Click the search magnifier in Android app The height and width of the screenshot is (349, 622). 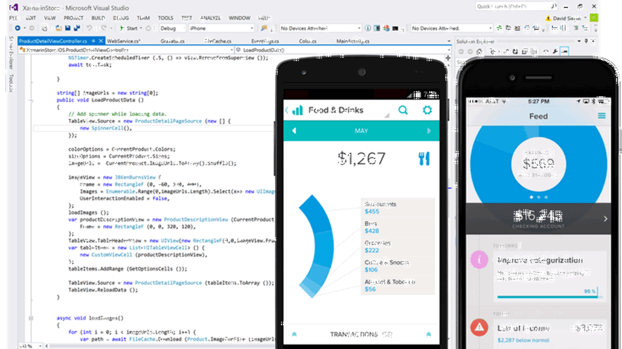tap(403, 110)
